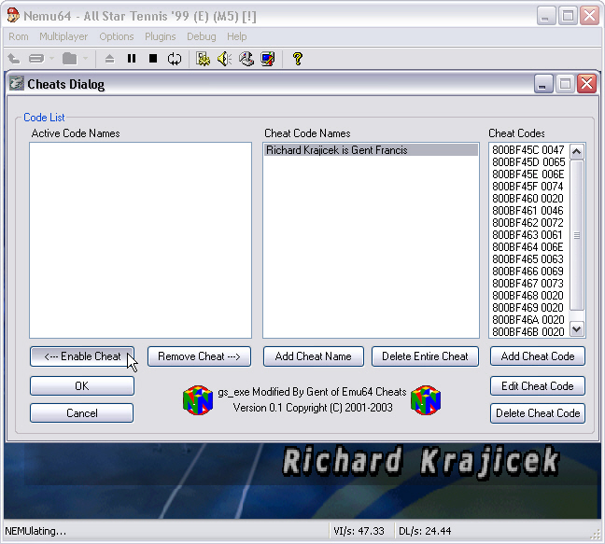The height and width of the screenshot is (544, 605).
Task: Click the cheat codes scrollbar thumb
Action: pyautogui.click(x=576, y=235)
